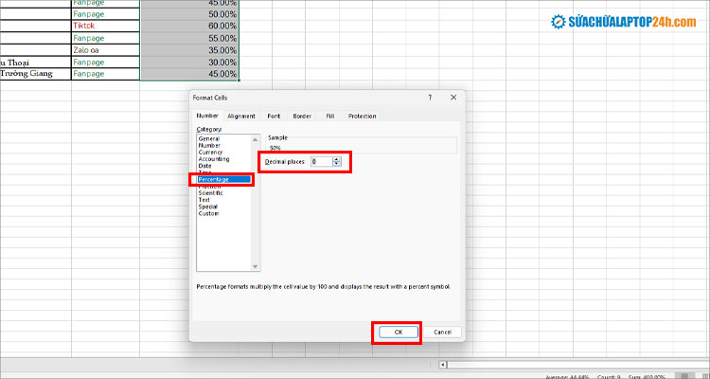Click the Cancel button
The height and width of the screenshot is (379, 710).
(x=442, y=333)
